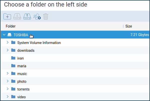The height and width of the screenshot is (101, 150).
Task: Select the video folder name
Action: [x=22, y=97]
